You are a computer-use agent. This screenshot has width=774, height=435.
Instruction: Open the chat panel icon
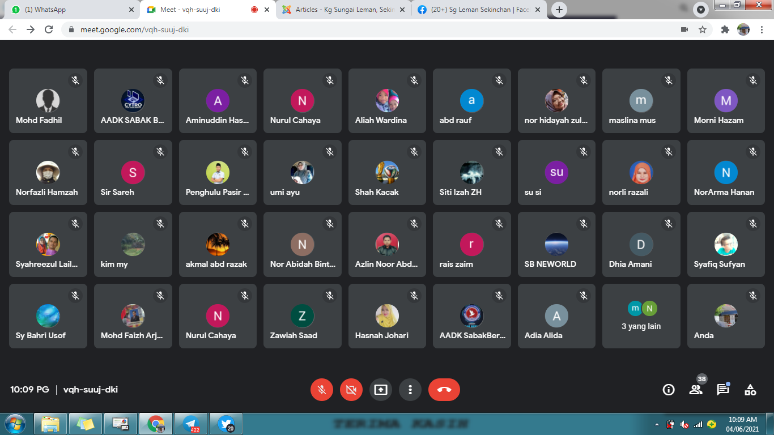click(723, 390)
